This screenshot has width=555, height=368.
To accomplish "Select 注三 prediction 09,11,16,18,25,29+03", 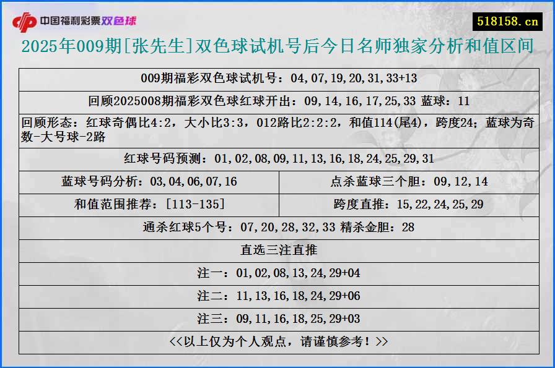I will point(277,319).
